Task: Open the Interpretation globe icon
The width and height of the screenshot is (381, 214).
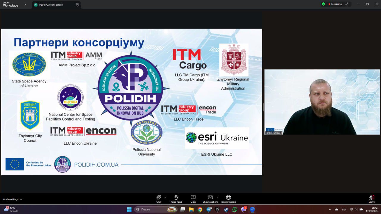Action: point(228,199)
